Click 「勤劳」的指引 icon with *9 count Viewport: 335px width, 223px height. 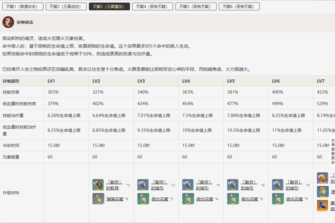tap(277, 185)
